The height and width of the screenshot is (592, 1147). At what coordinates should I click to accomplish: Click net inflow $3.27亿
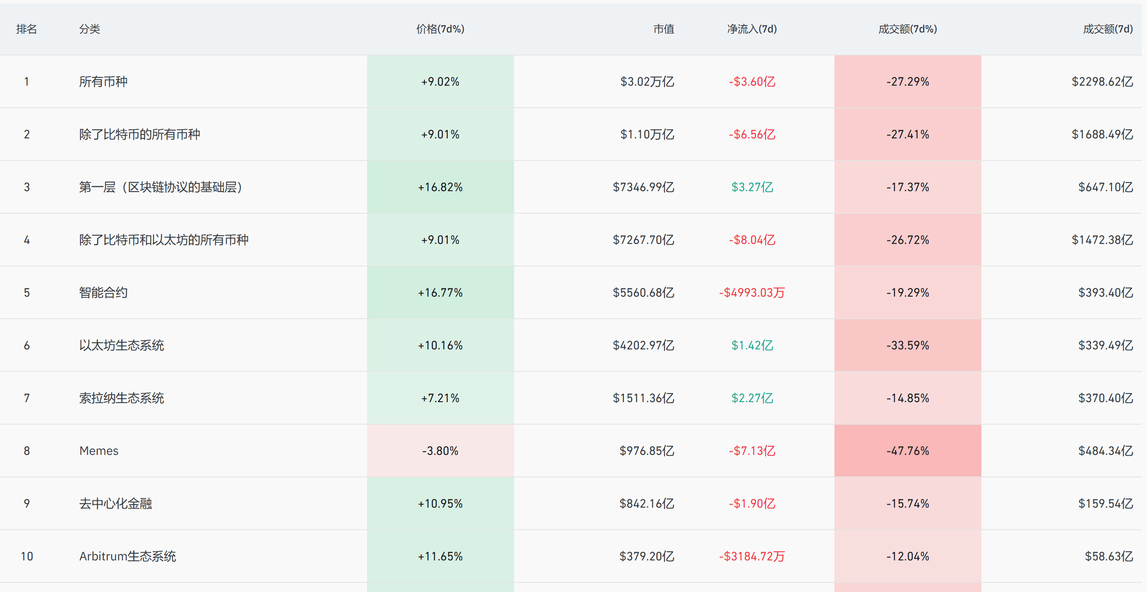coord(752,187)
